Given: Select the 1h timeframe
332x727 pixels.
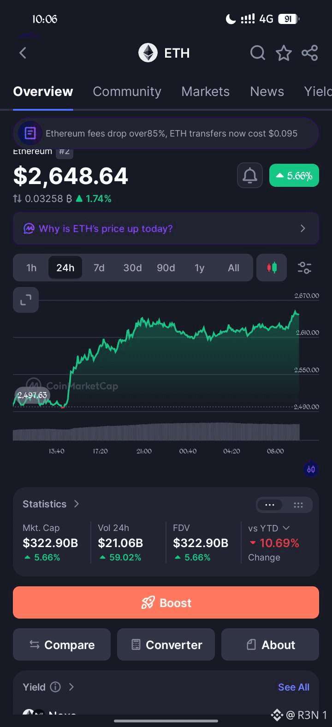Looking at the screenshot, I should [x=31, y=268].
